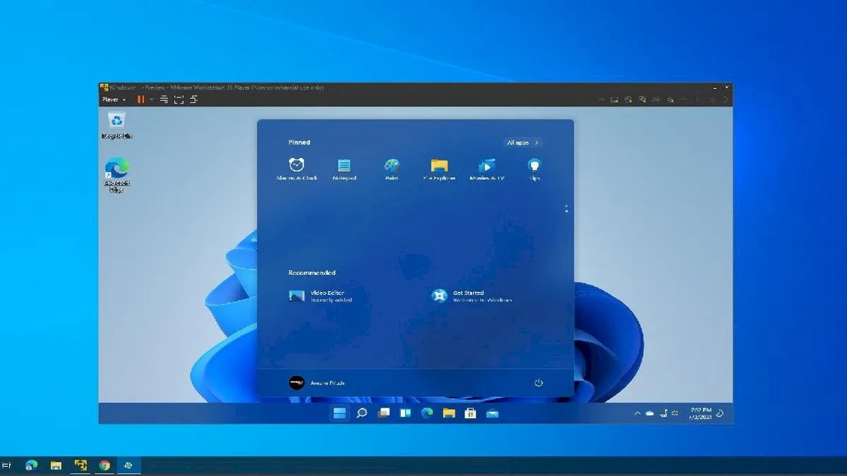The width and height of the screenshot is (847, 476).
Task: Open Widgets on the Windows 11 taskbar
Action: point(405,413)
